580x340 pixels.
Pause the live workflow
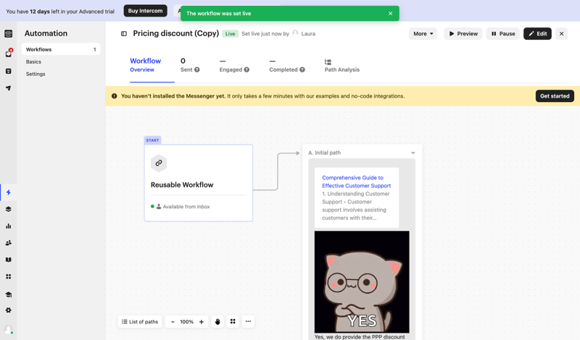[x=503, y=33]
